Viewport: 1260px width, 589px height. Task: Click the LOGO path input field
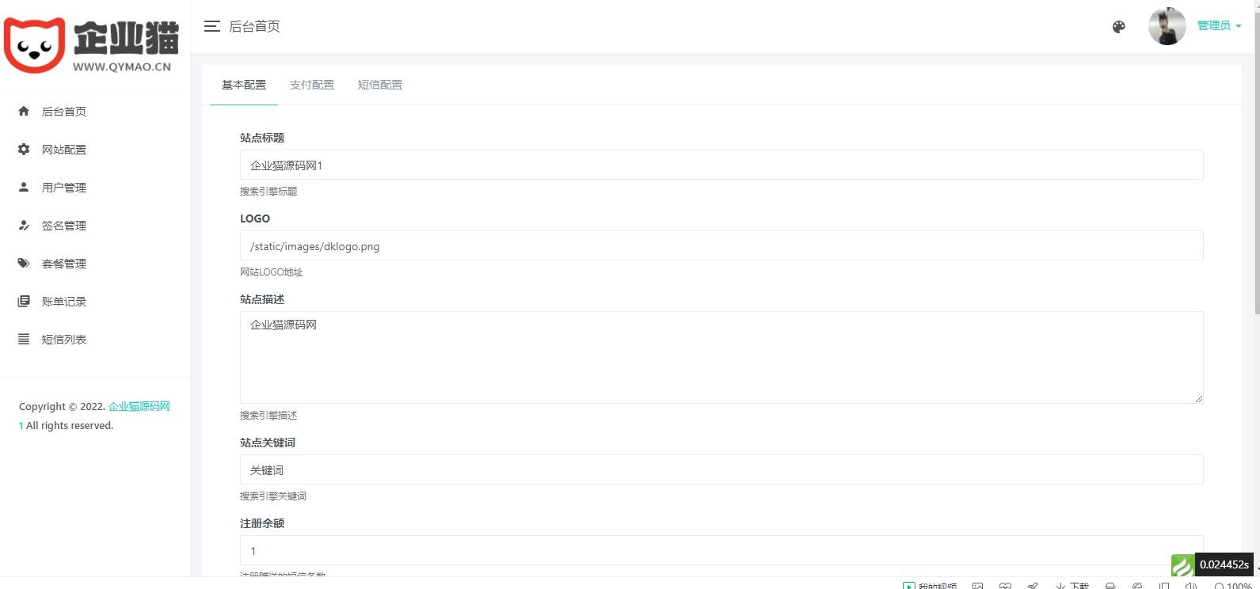[x=721, y=245]
